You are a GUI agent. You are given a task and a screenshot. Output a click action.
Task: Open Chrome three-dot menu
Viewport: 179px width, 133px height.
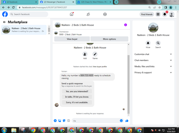[x=176, y=7]
